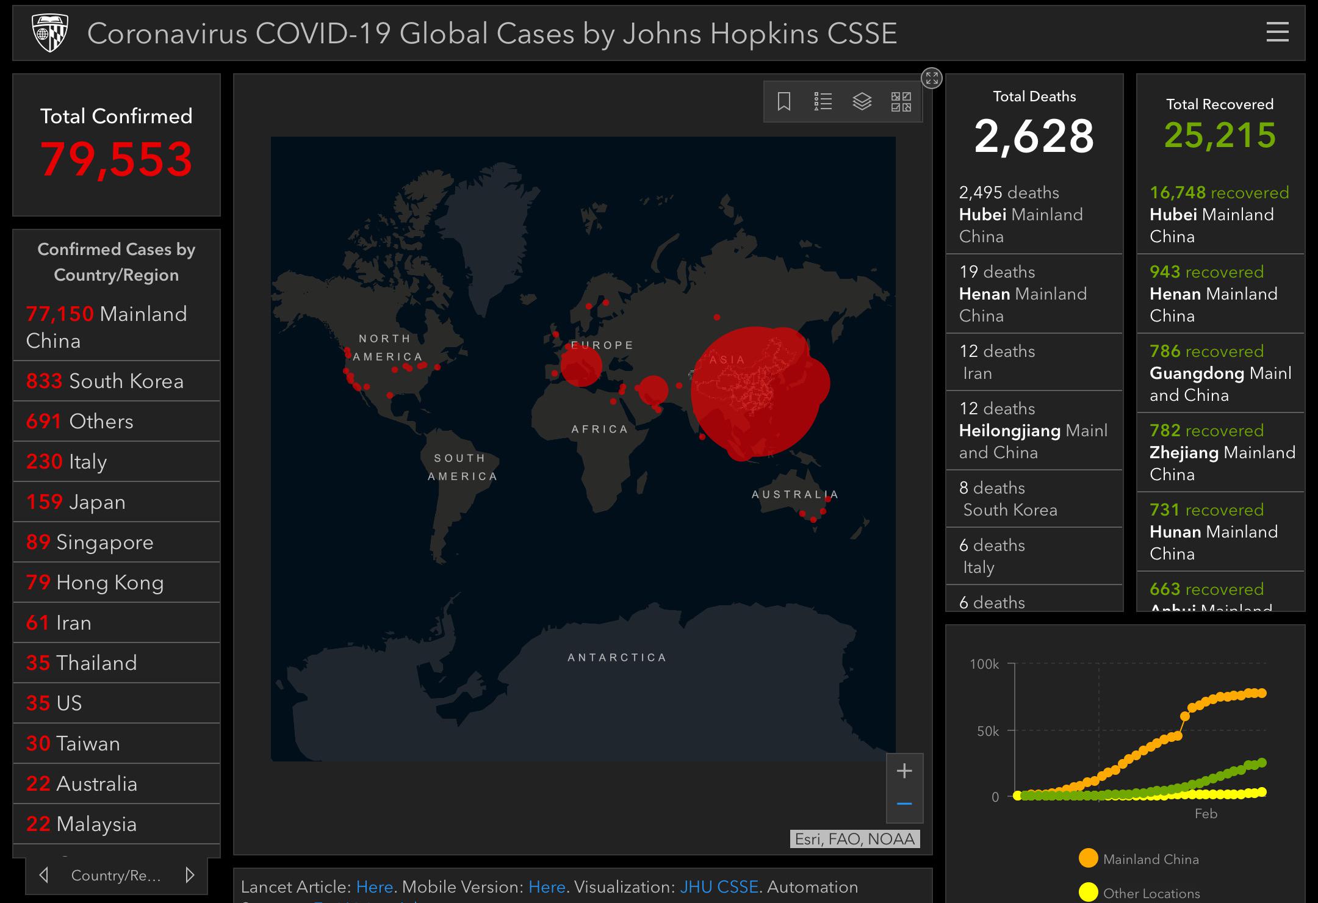Open the layer list icon

(x=862, y=101)
